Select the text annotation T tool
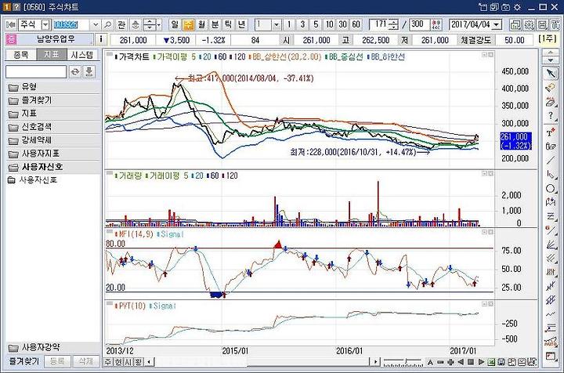 (x=551, y=132)
